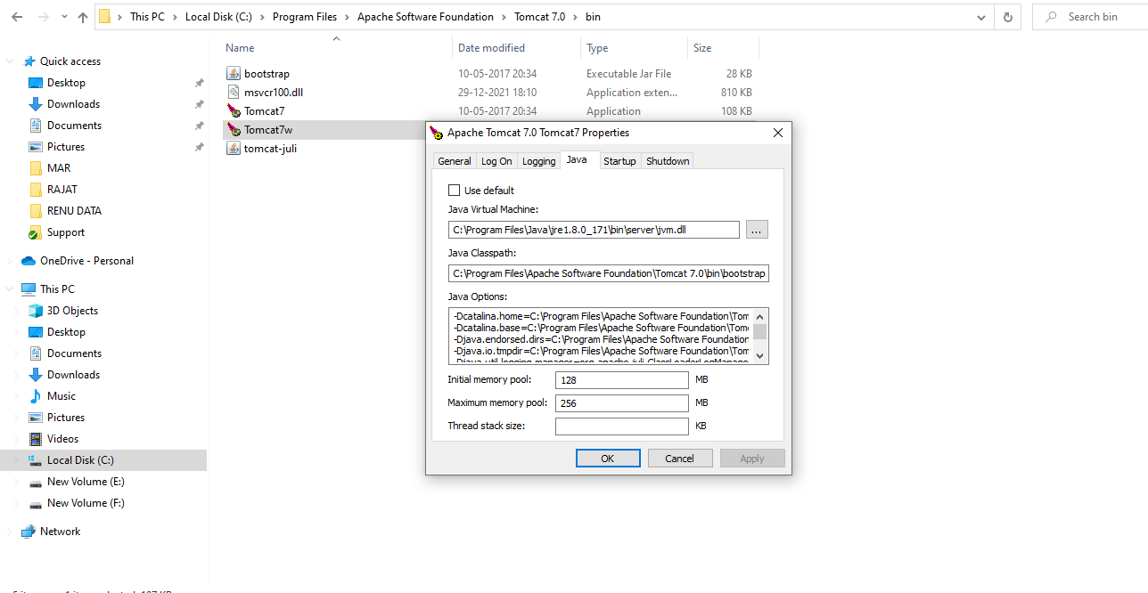The height and width of the screenshot is (593, 1148).
Task: Click the MAR folder icon
Action: pos(36,168)
